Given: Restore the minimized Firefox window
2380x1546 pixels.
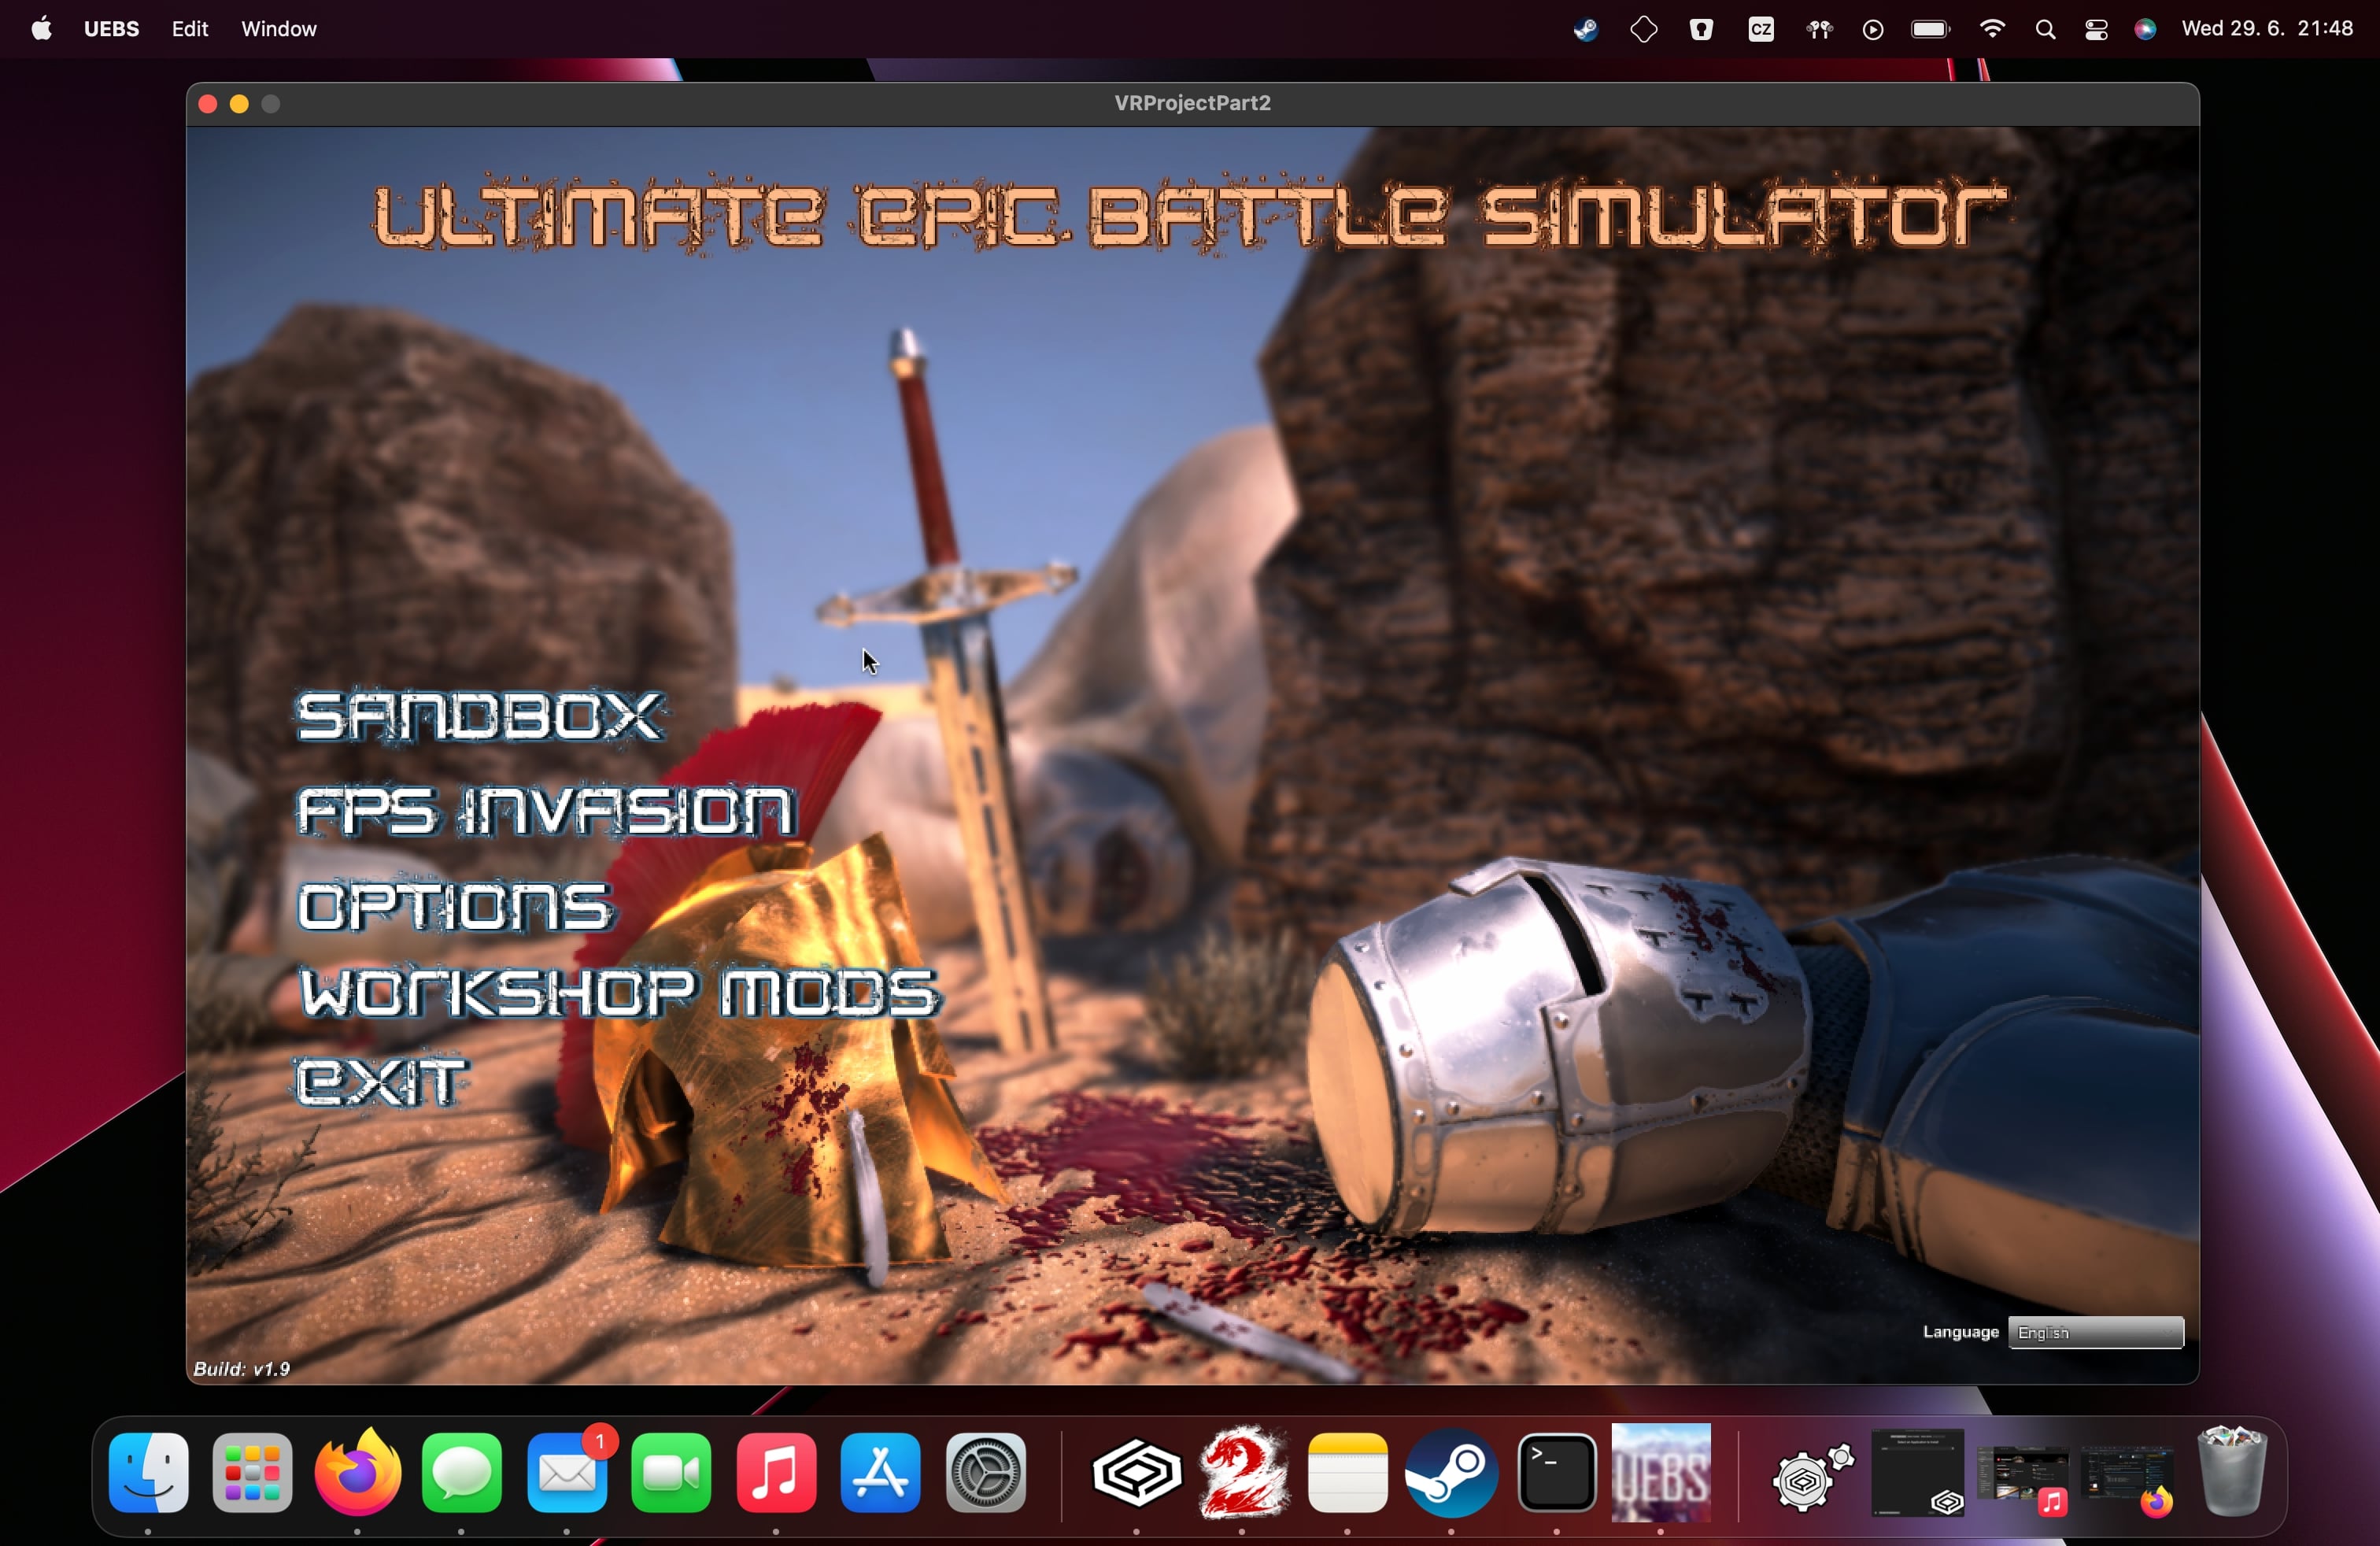Looking at the screenshot, I should point(2127,1478).
